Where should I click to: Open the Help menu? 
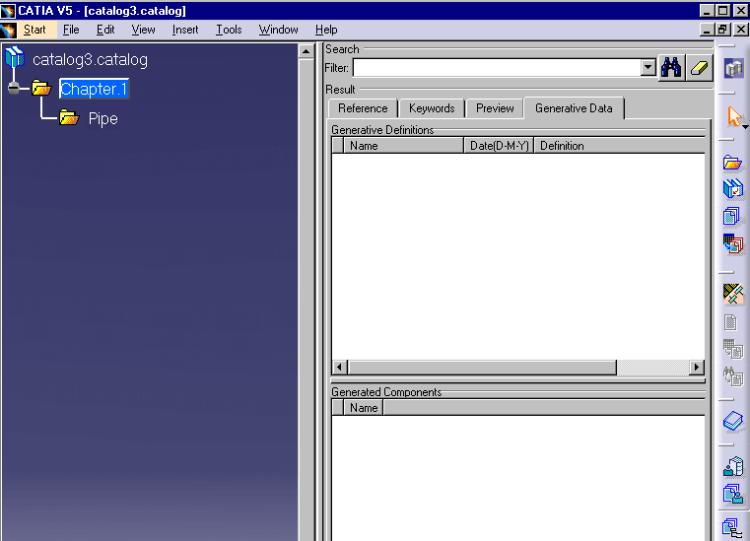pyautogui.click(x=326, y=30)
